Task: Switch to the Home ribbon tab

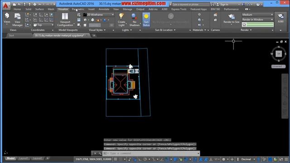Action: (x=17, y=9)
